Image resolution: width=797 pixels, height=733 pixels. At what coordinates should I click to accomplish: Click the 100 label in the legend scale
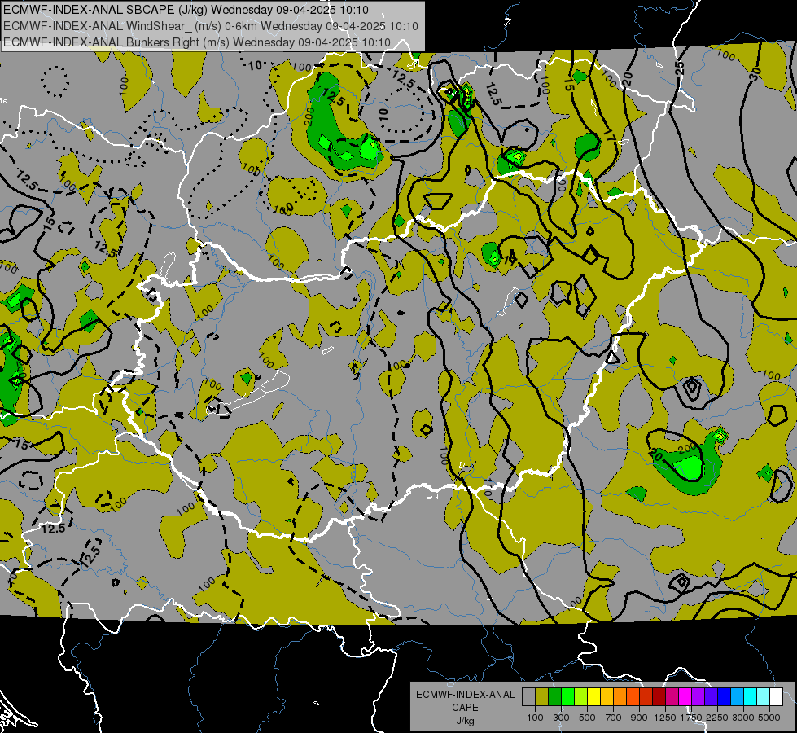click(535, 718)
